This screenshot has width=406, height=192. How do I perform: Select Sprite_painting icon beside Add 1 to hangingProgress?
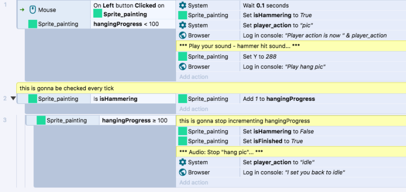point(183,99)
